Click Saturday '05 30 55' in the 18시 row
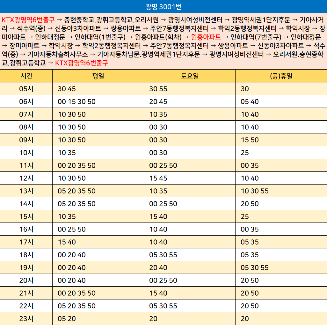Viewport: 327px width, 325px height. 163,255
